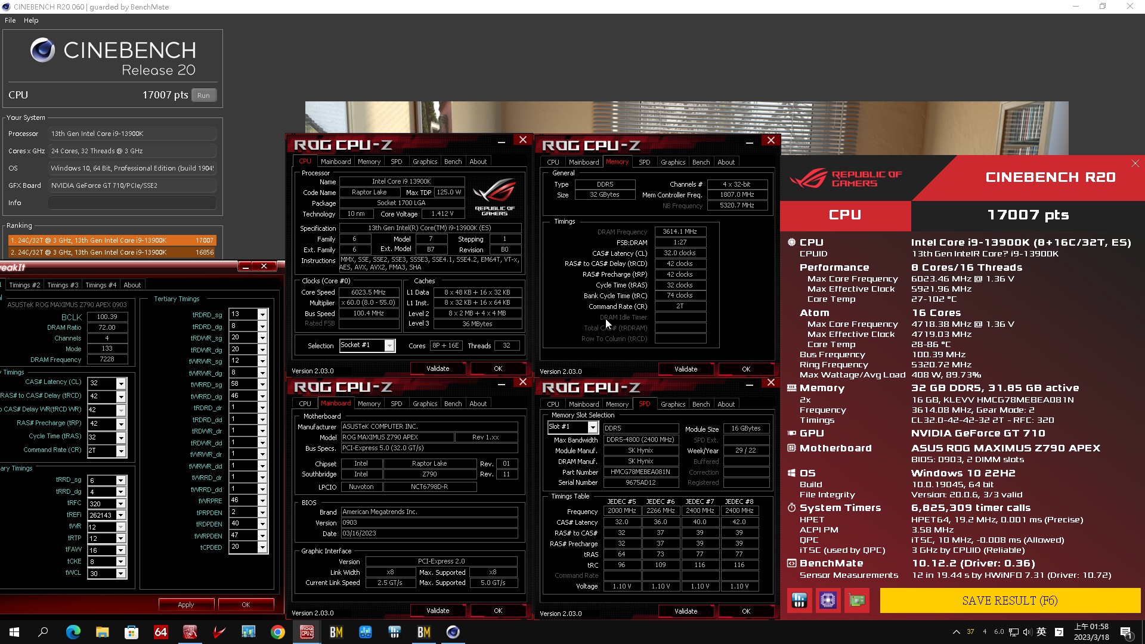Viewport: 1145px width, 644px height.
Task: Expand RAS# Precharge (tRP) dropdown in MemTweakIt
Action: click(x=121, y=424)
